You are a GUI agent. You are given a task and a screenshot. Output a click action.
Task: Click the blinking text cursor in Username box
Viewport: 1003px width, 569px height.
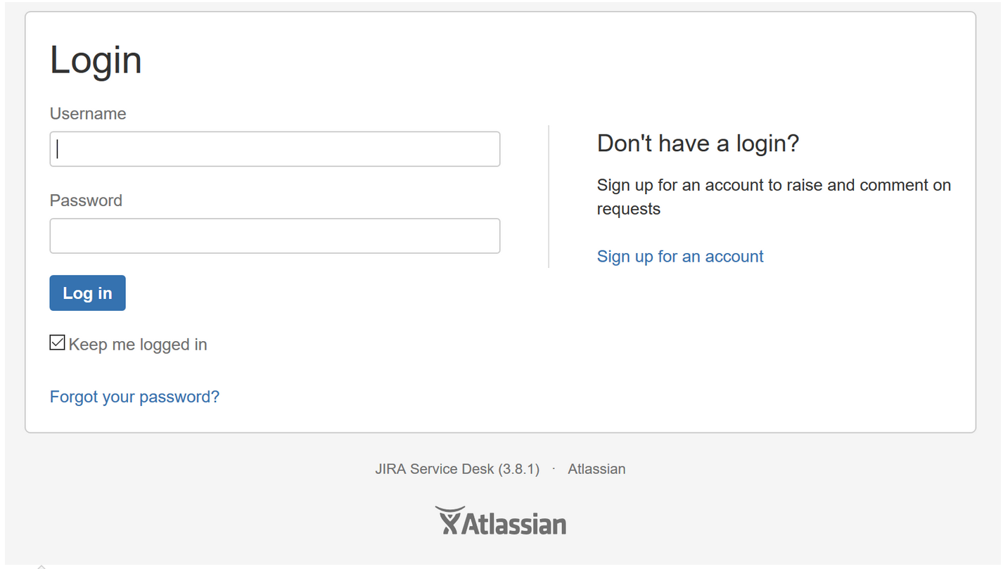58,149
